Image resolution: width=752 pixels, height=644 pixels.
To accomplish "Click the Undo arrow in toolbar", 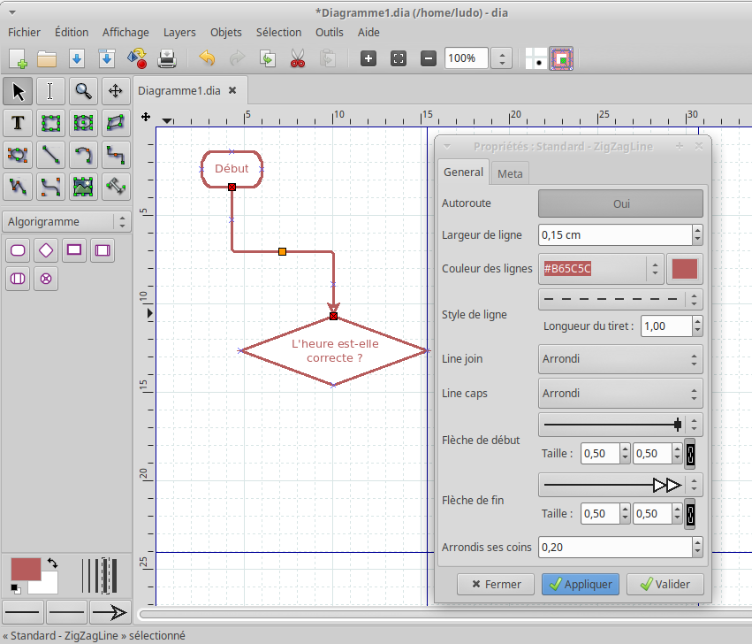I will [x=207, y=59].
